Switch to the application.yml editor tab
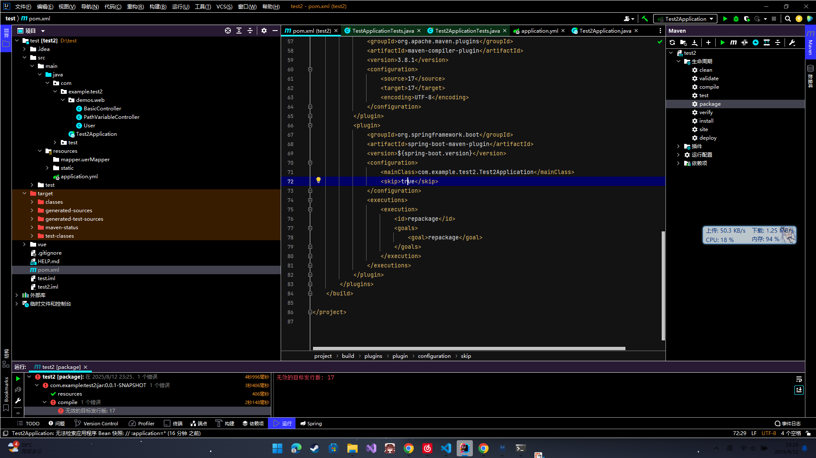The image size is (816, 458). pyautogui.click(x=539, y=31)
